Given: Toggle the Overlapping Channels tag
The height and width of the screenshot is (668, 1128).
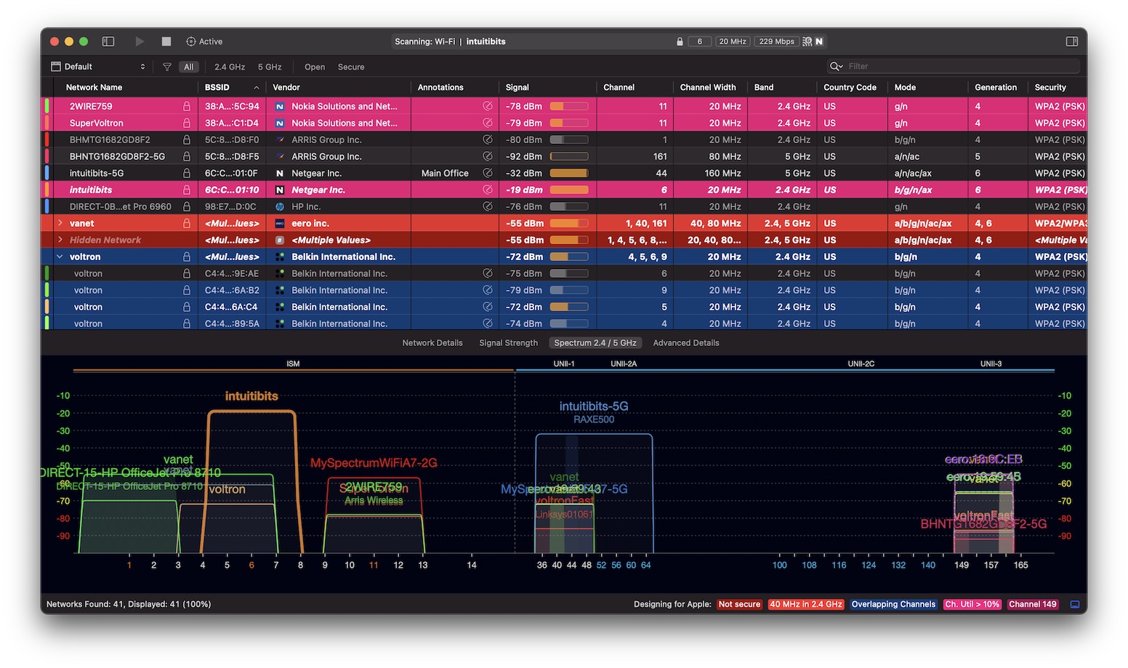Looking at the screenshot, I should (893, 604).
